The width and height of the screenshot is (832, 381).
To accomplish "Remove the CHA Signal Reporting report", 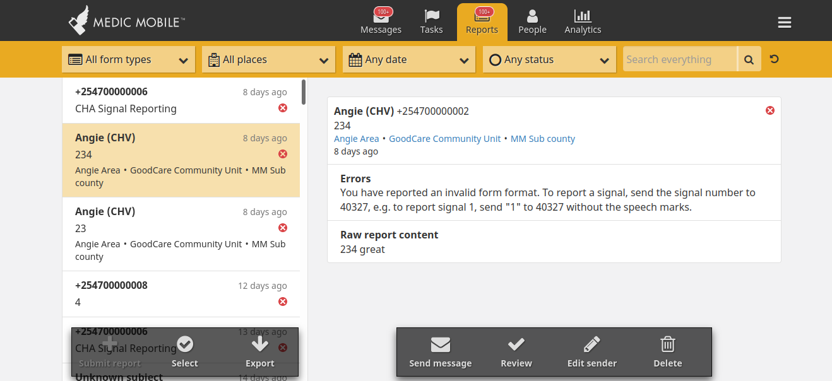I will click(x=282, y=107).
